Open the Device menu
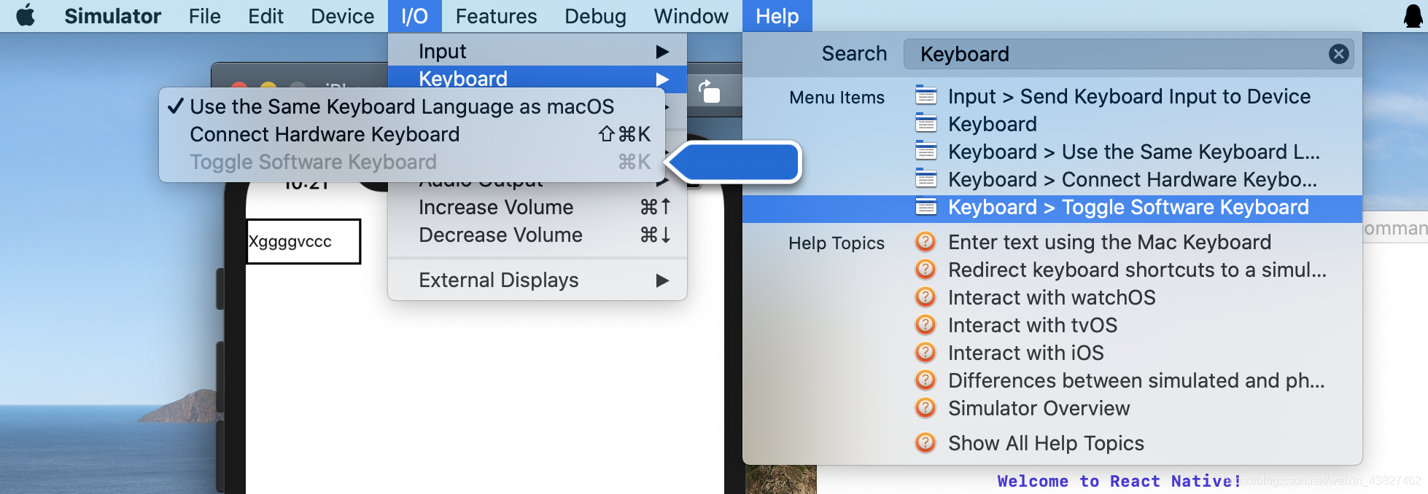Viewport: 1428px width, 494px height. click(x=342, y=16)
